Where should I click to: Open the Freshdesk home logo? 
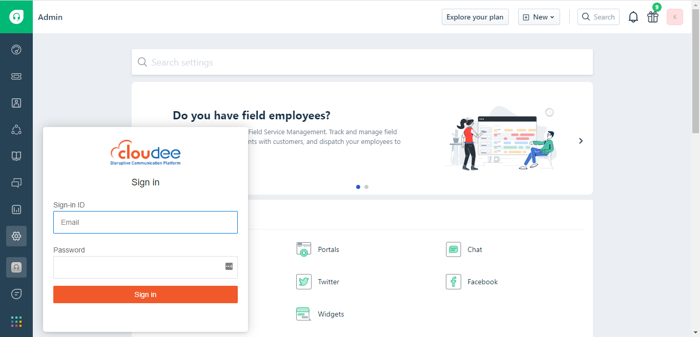[16, 17]
